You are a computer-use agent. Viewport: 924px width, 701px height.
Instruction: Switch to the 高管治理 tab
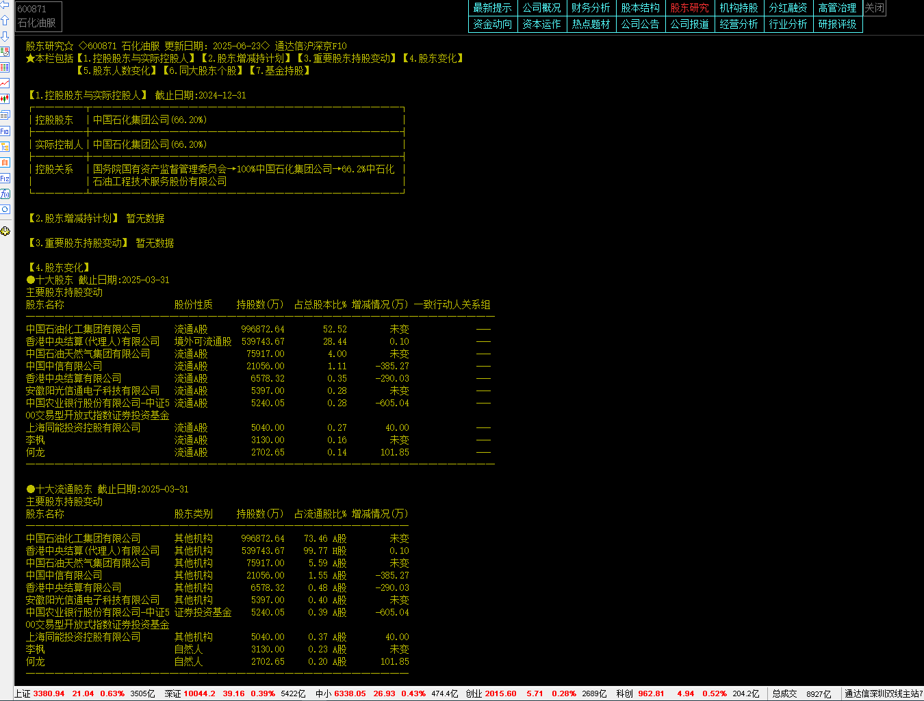[x=838, y=8]
